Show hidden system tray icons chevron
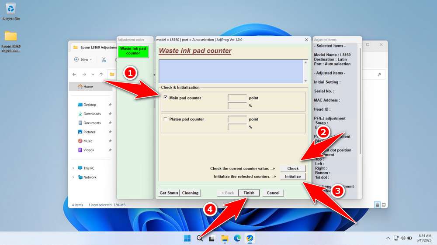The height and width of the screenshot is (245, 437). 388,238
